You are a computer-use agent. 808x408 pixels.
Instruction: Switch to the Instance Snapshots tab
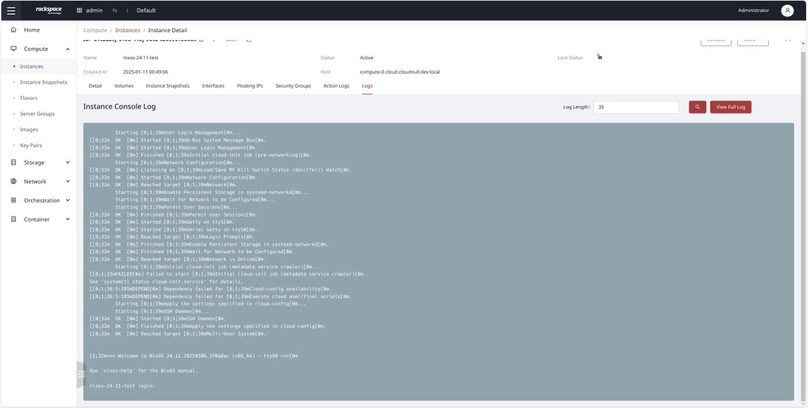pos(168,86)
